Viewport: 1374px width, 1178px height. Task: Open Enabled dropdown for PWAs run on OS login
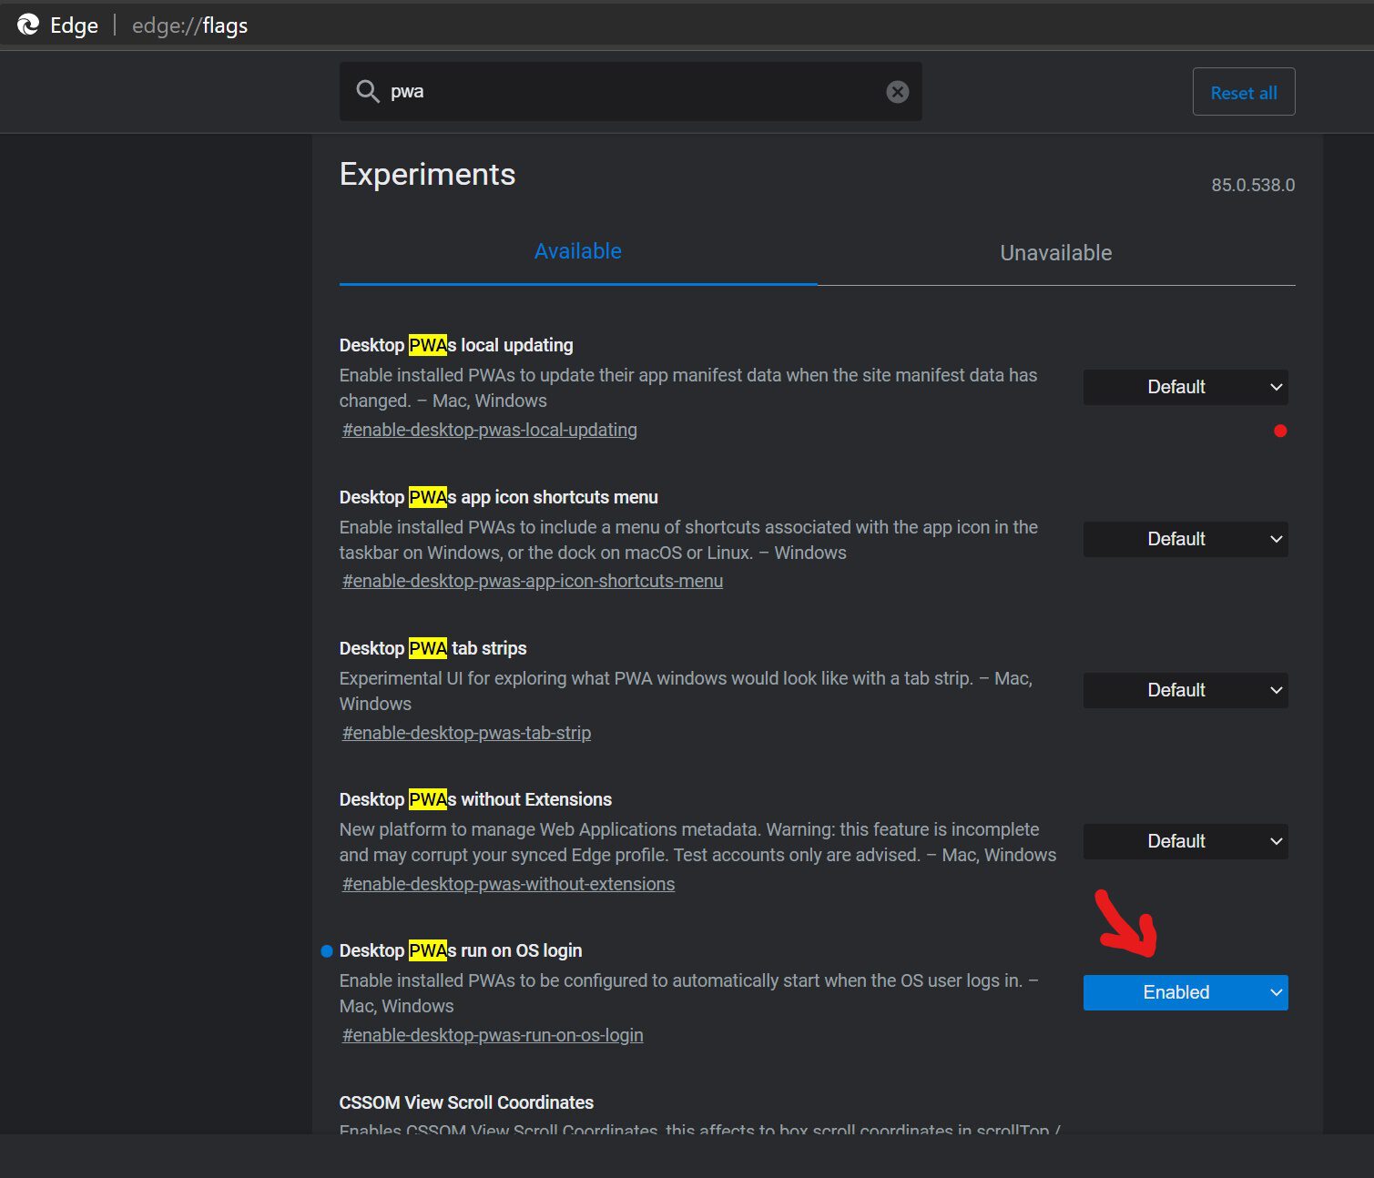[x=1185, y=992]
